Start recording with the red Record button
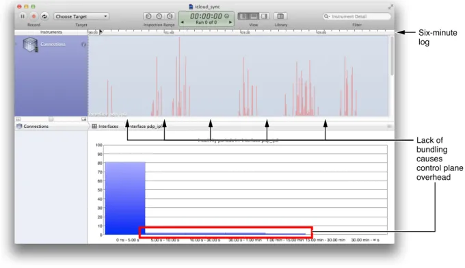This screenshot has height=268, width=465. point(34,16)
